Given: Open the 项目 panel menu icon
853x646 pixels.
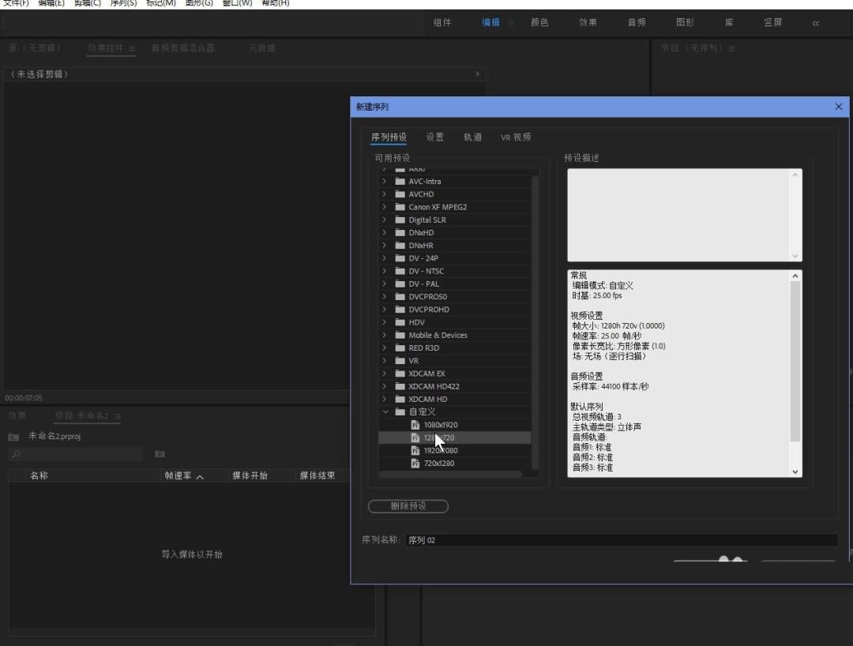Looking at the screenshot, I should click(x=118, y=416).
